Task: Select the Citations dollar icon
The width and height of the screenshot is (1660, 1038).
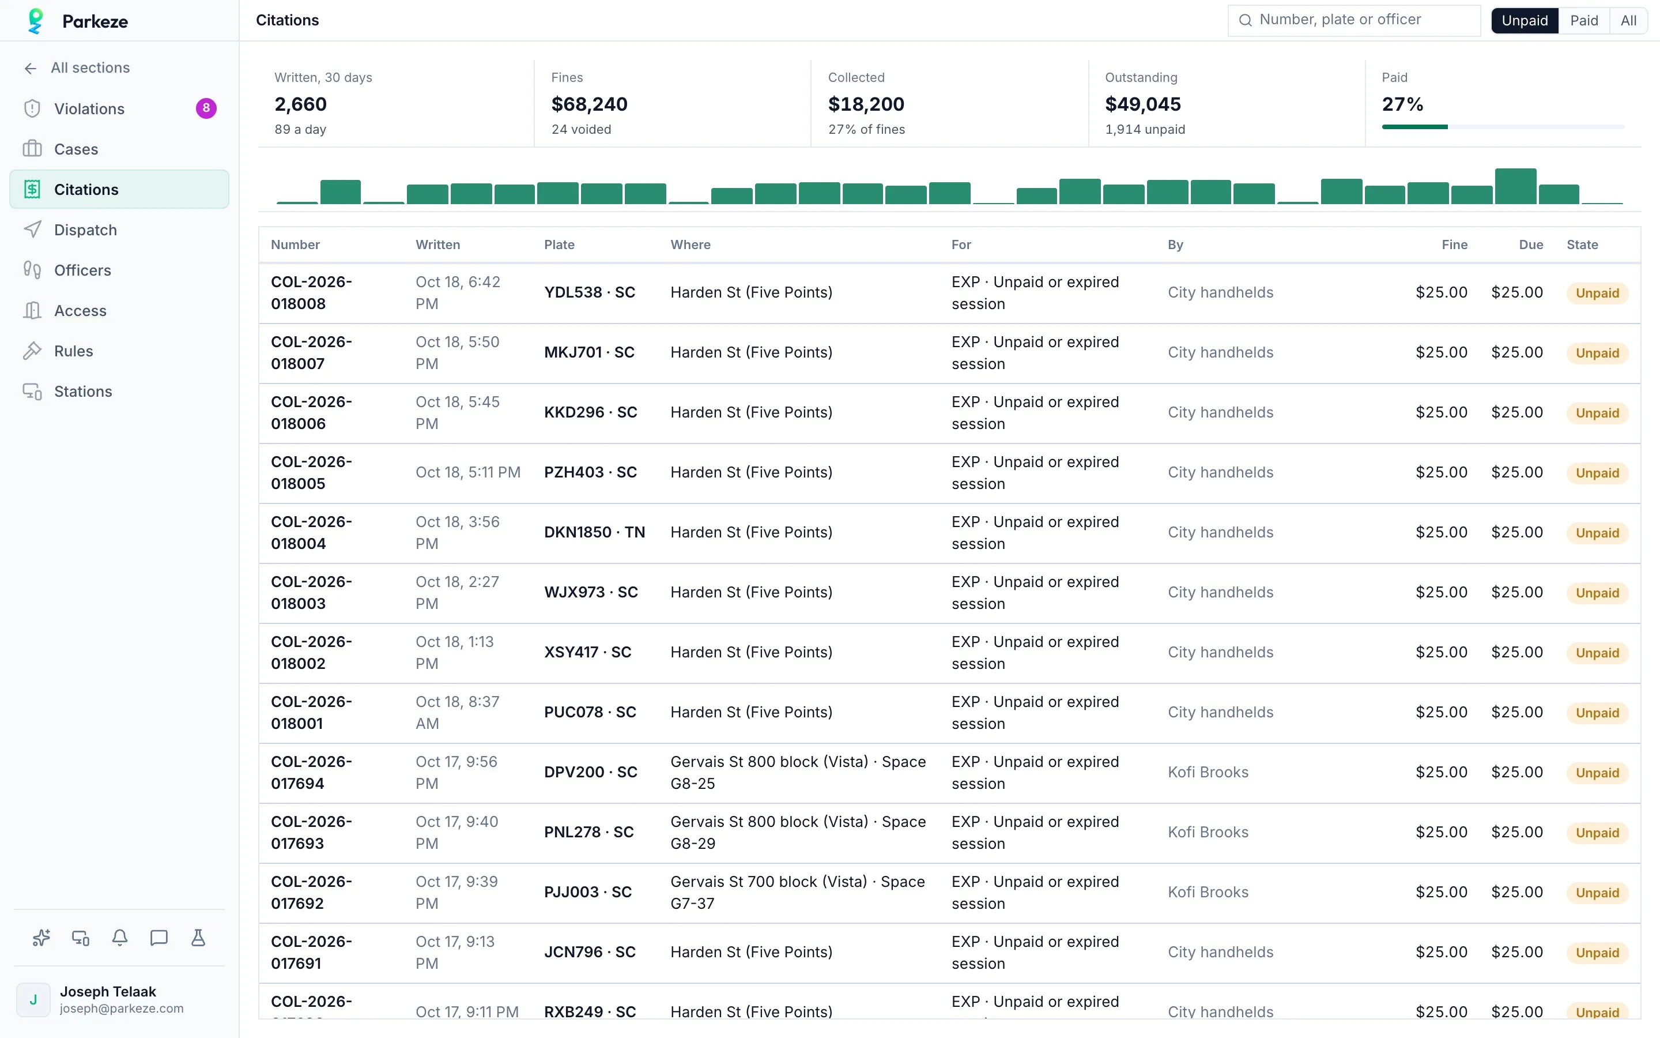Action: coord(32,190)
